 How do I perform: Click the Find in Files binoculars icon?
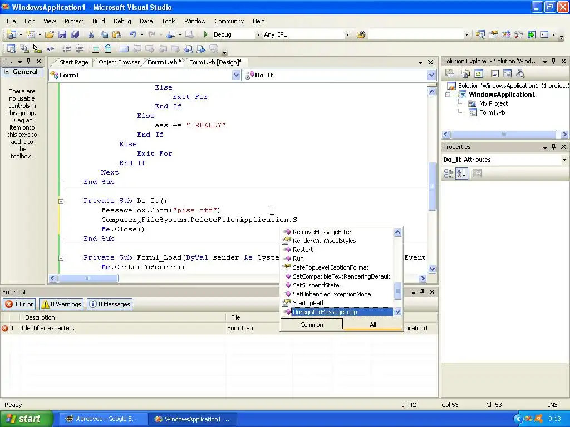361,34
